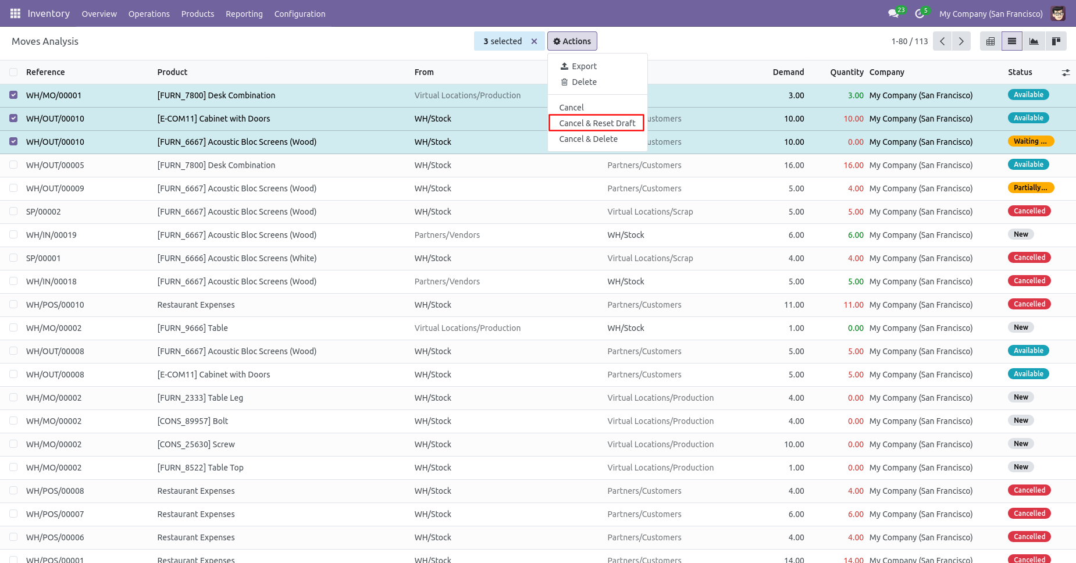Select the plain Cancel action
This screenshot has width=1076, height=563.
[597, 108]
